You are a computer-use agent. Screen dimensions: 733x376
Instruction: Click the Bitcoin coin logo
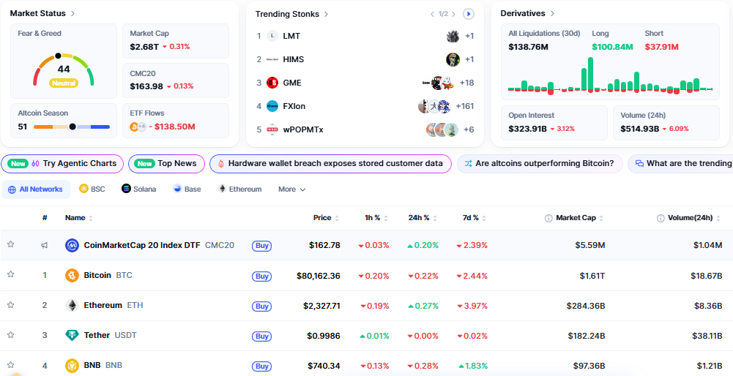(72, 275)
